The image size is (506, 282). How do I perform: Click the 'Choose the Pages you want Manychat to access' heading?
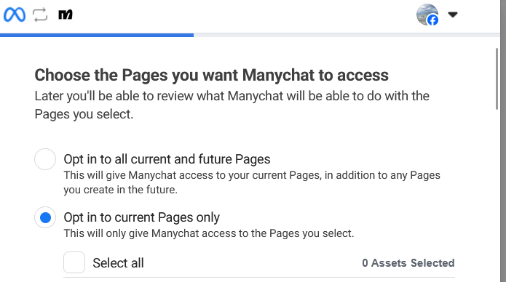211,75
